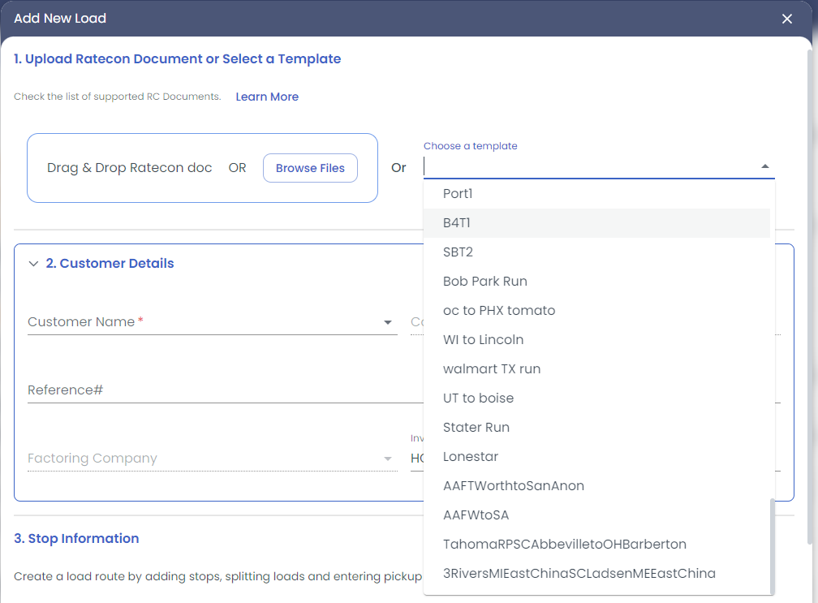The height and width of the screenshot is (603, 818).
Task: Choose the oc to PHX tomato template
Action: pos(498,310)
